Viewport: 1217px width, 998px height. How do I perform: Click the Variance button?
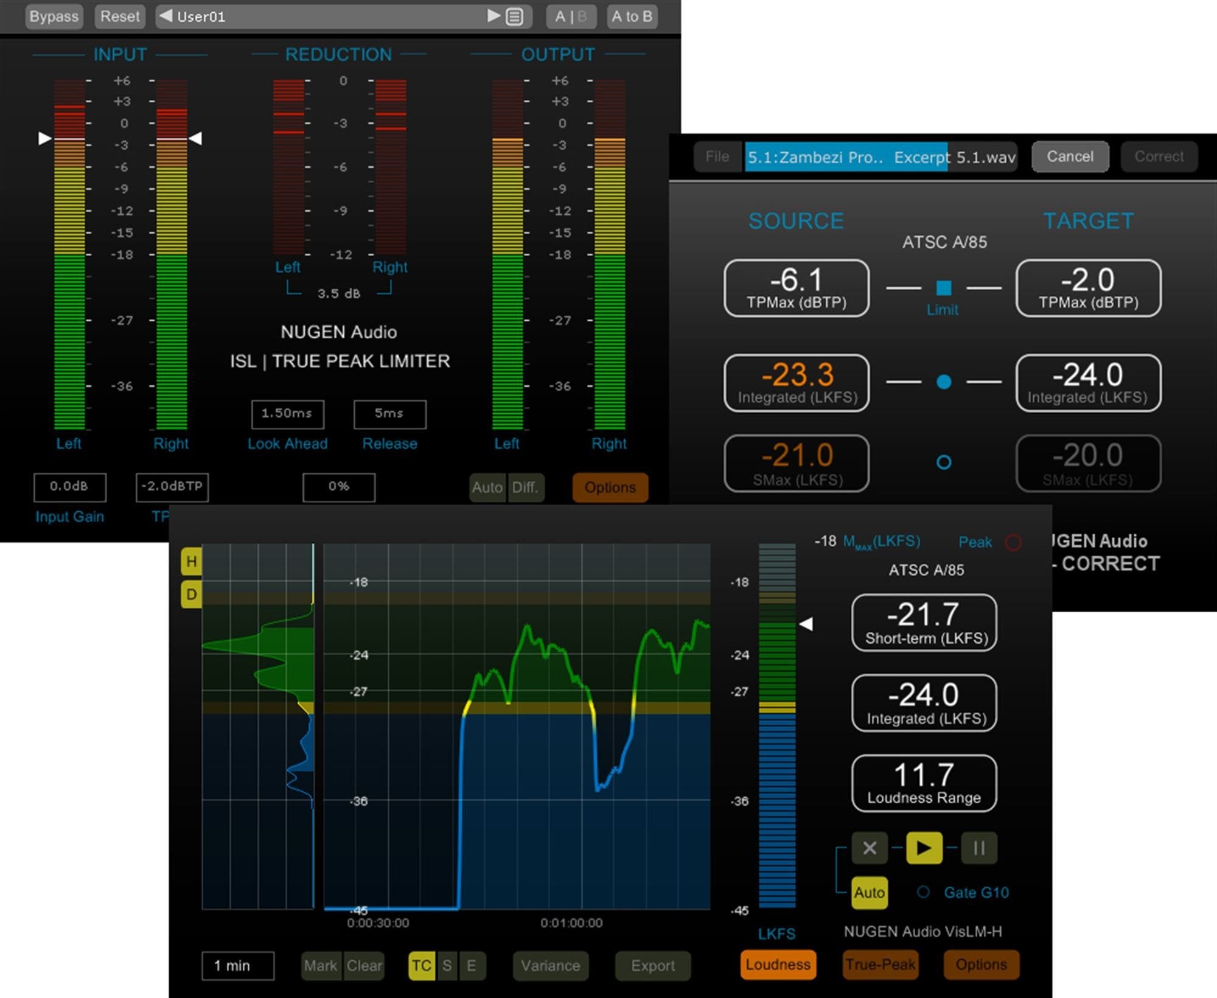(x=551, y=966)
